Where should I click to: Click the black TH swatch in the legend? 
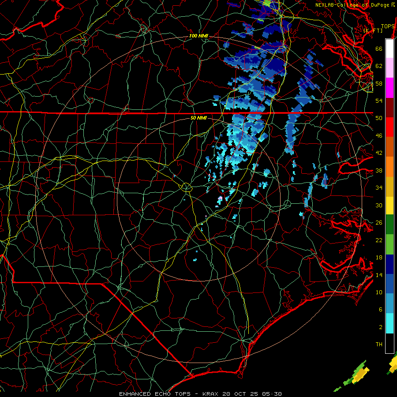390,343
